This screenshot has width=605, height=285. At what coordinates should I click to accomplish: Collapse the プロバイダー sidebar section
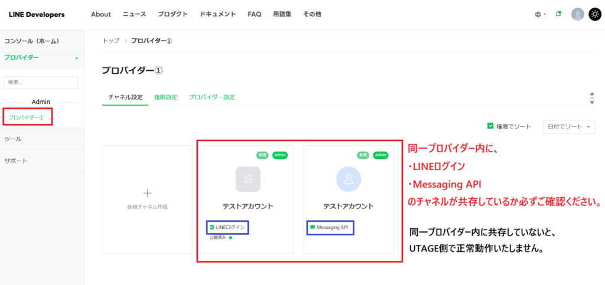76,58
